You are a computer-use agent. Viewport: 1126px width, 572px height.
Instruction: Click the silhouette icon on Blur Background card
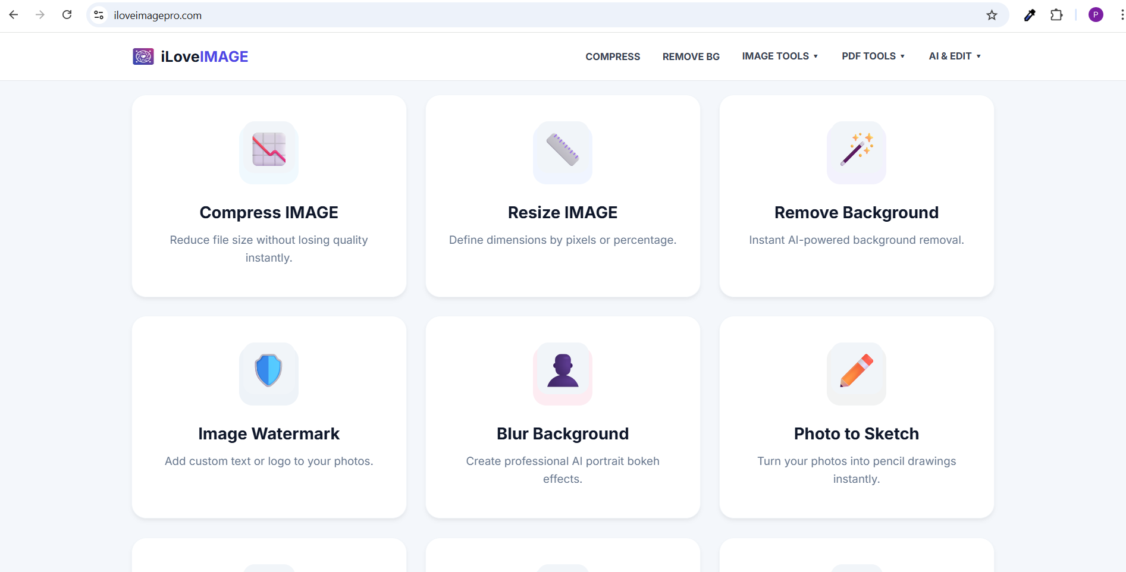click(x=562, y=374)
